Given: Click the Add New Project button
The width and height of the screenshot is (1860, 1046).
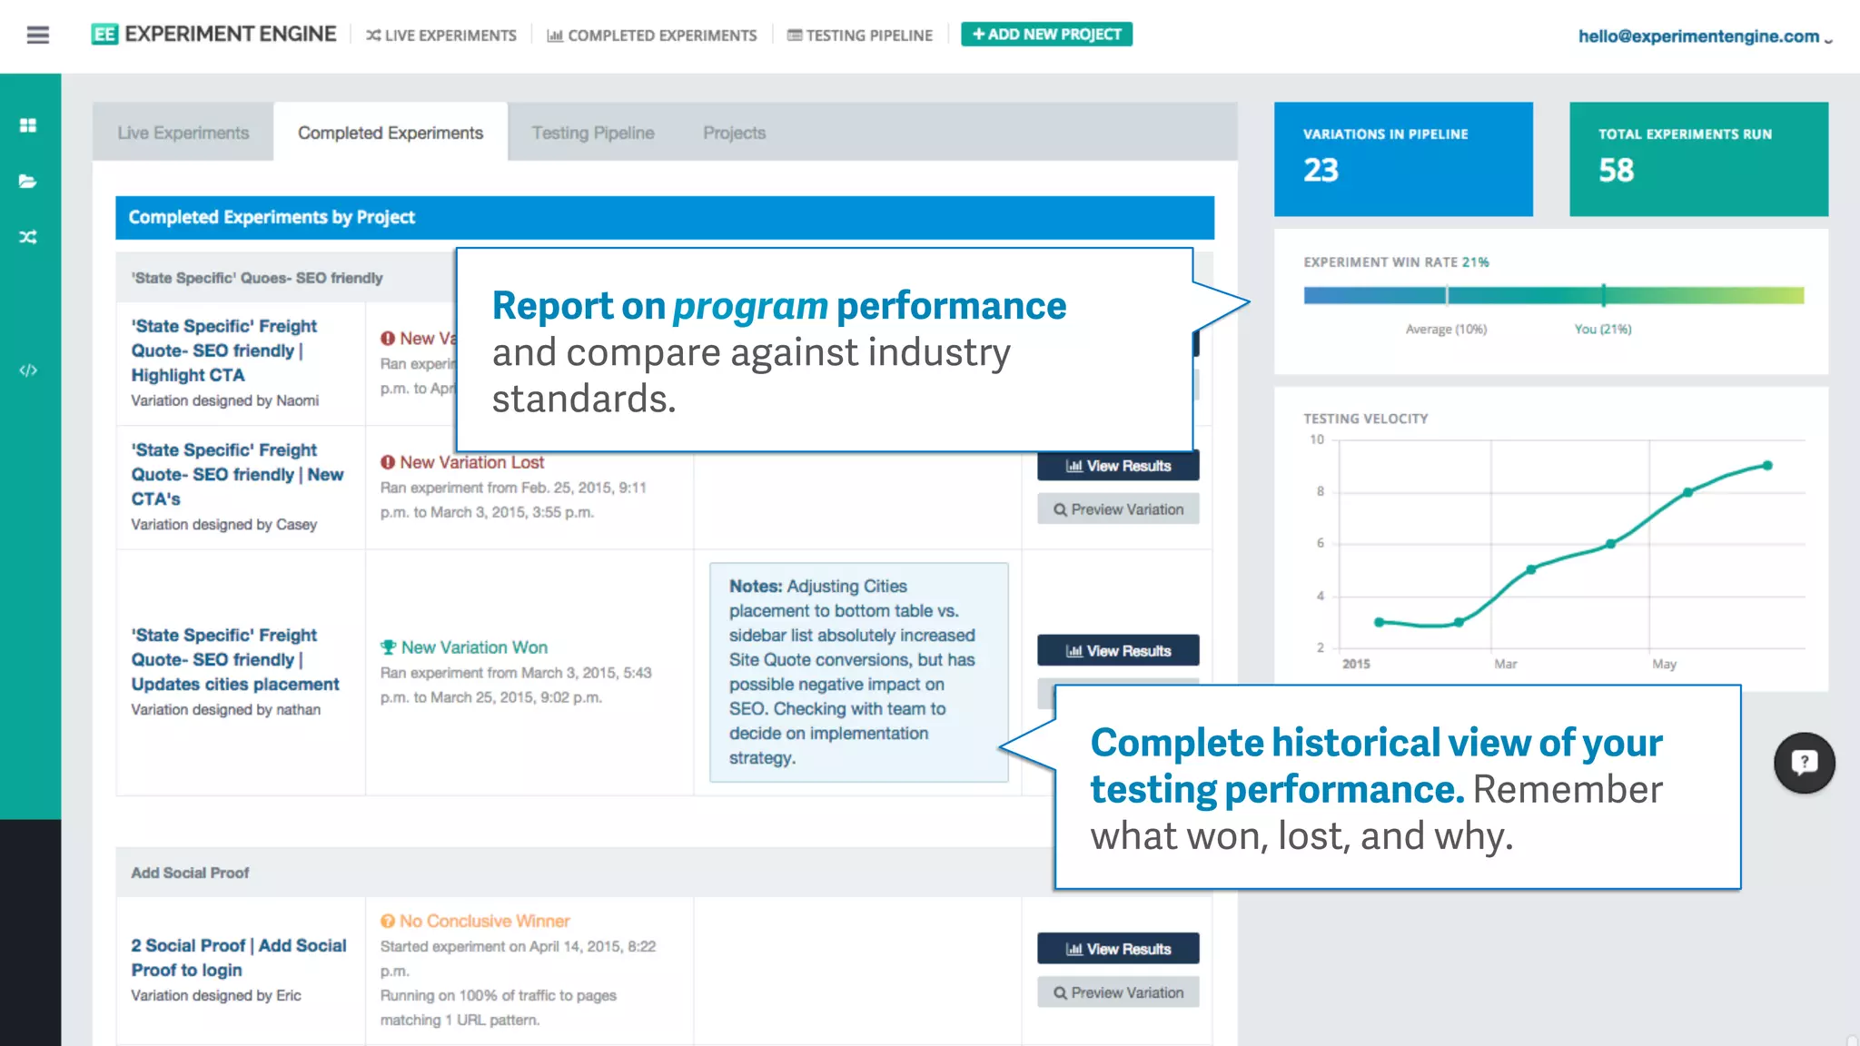Looking at the screenshot, I should click(x=1046, y=35).
